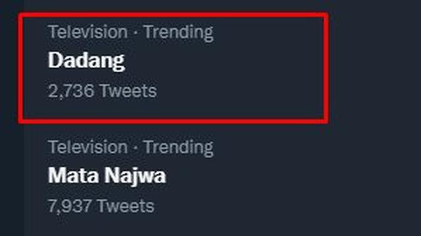Screen dimensions: 421x236
Task: Click the word Trending above Mata Najwa
Action: coord(178,148)
